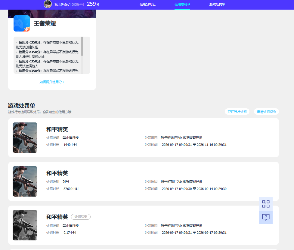Click the user avatar in the header

click(48, 4)
